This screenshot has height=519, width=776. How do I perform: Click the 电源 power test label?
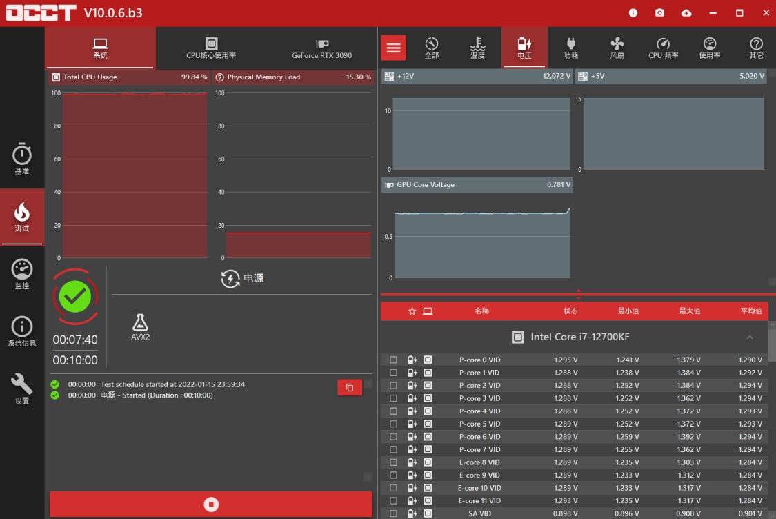(252, 279)
